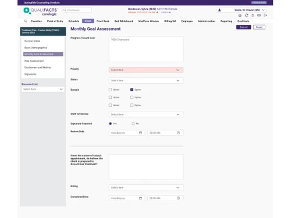Open clock picker for Review Date time
Screen dimensions: 291x218
coord(178,133)
